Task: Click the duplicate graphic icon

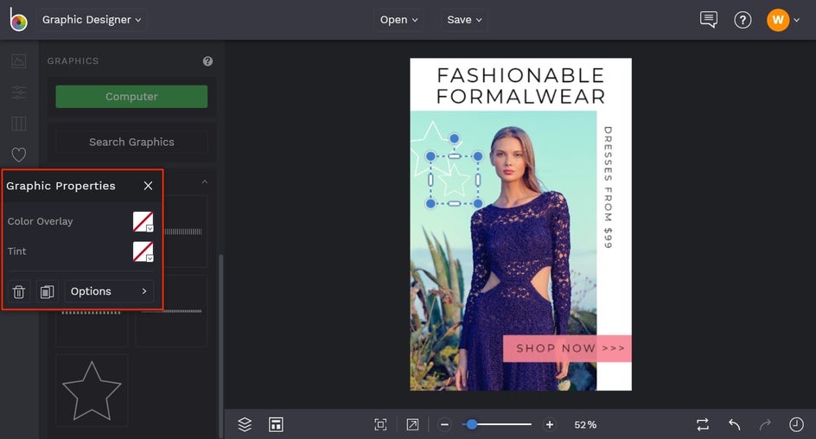Action: [47, 292]
